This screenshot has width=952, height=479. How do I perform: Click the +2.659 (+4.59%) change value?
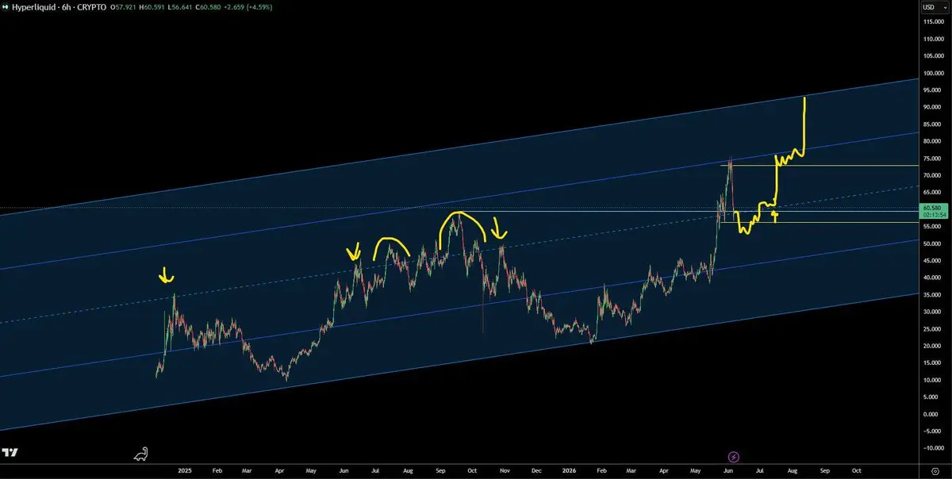[248, 6]
